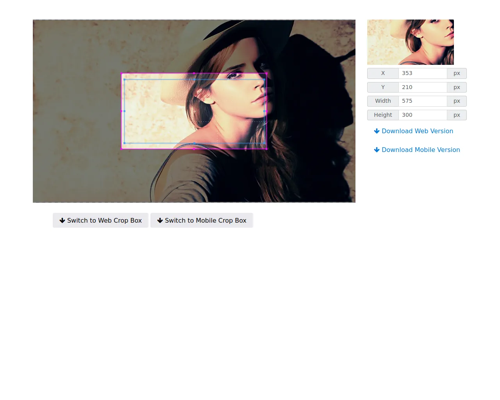The height and width of the screenshot is (400, 500).
Task: Click the blue crop box top-middle handle
Action: click(x=195, y=80)
